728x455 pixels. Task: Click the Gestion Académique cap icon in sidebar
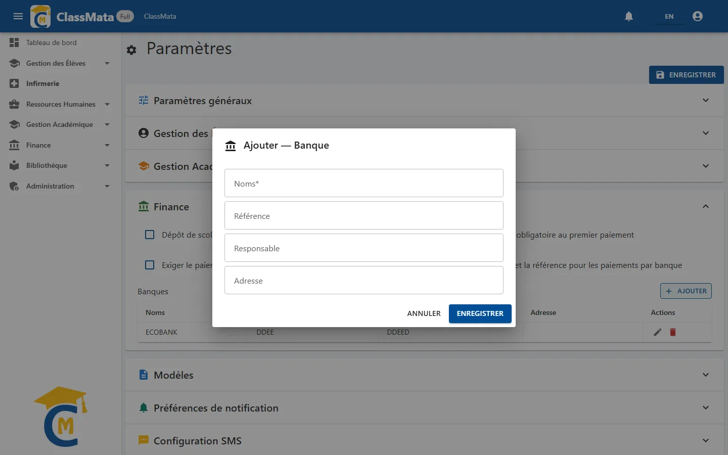[14, 124]
